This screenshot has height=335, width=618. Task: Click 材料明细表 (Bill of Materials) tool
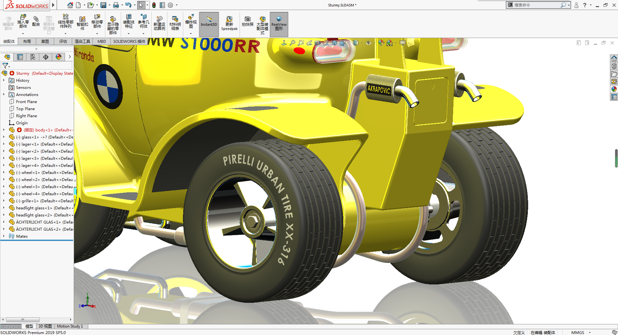point(175,23)
